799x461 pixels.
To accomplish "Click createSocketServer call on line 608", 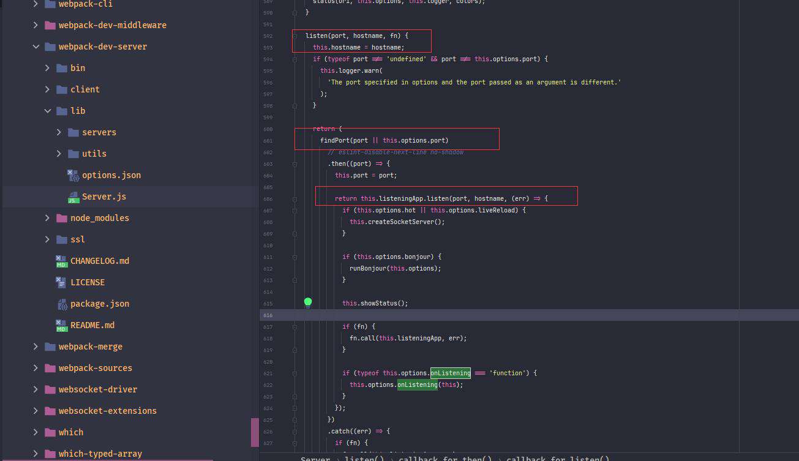I will pos(397,222).
